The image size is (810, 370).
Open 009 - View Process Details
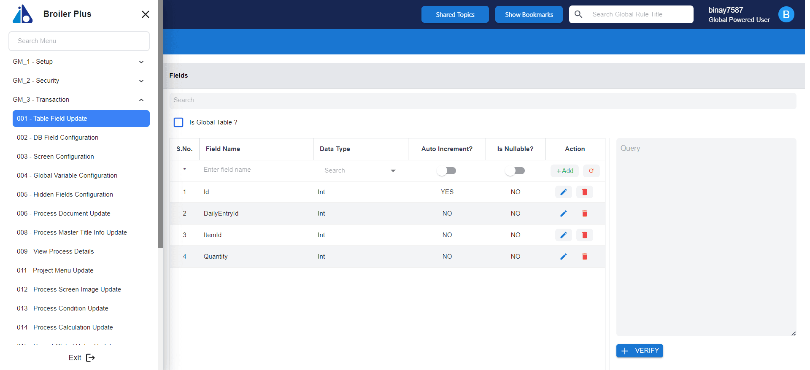(81, 251)
